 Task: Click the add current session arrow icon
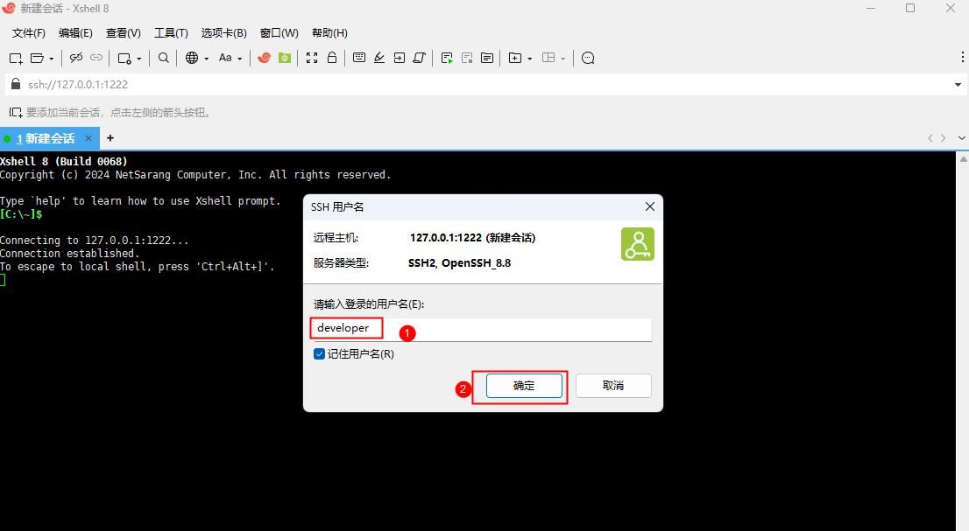click(16, 112)
